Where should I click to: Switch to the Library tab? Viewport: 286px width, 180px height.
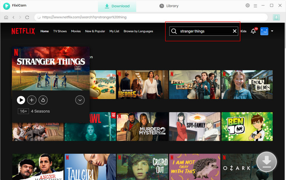click(169, 6)
